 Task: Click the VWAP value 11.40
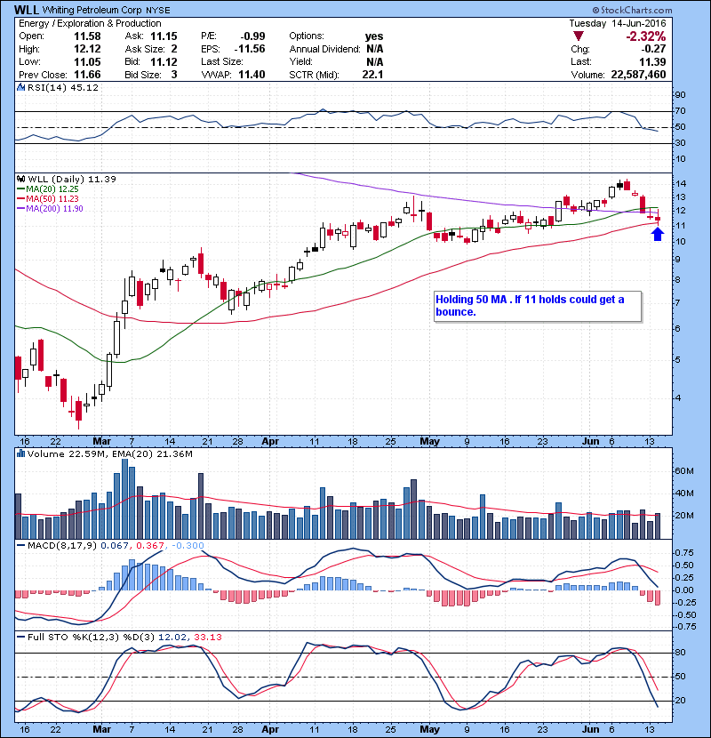tap(252, 75)
